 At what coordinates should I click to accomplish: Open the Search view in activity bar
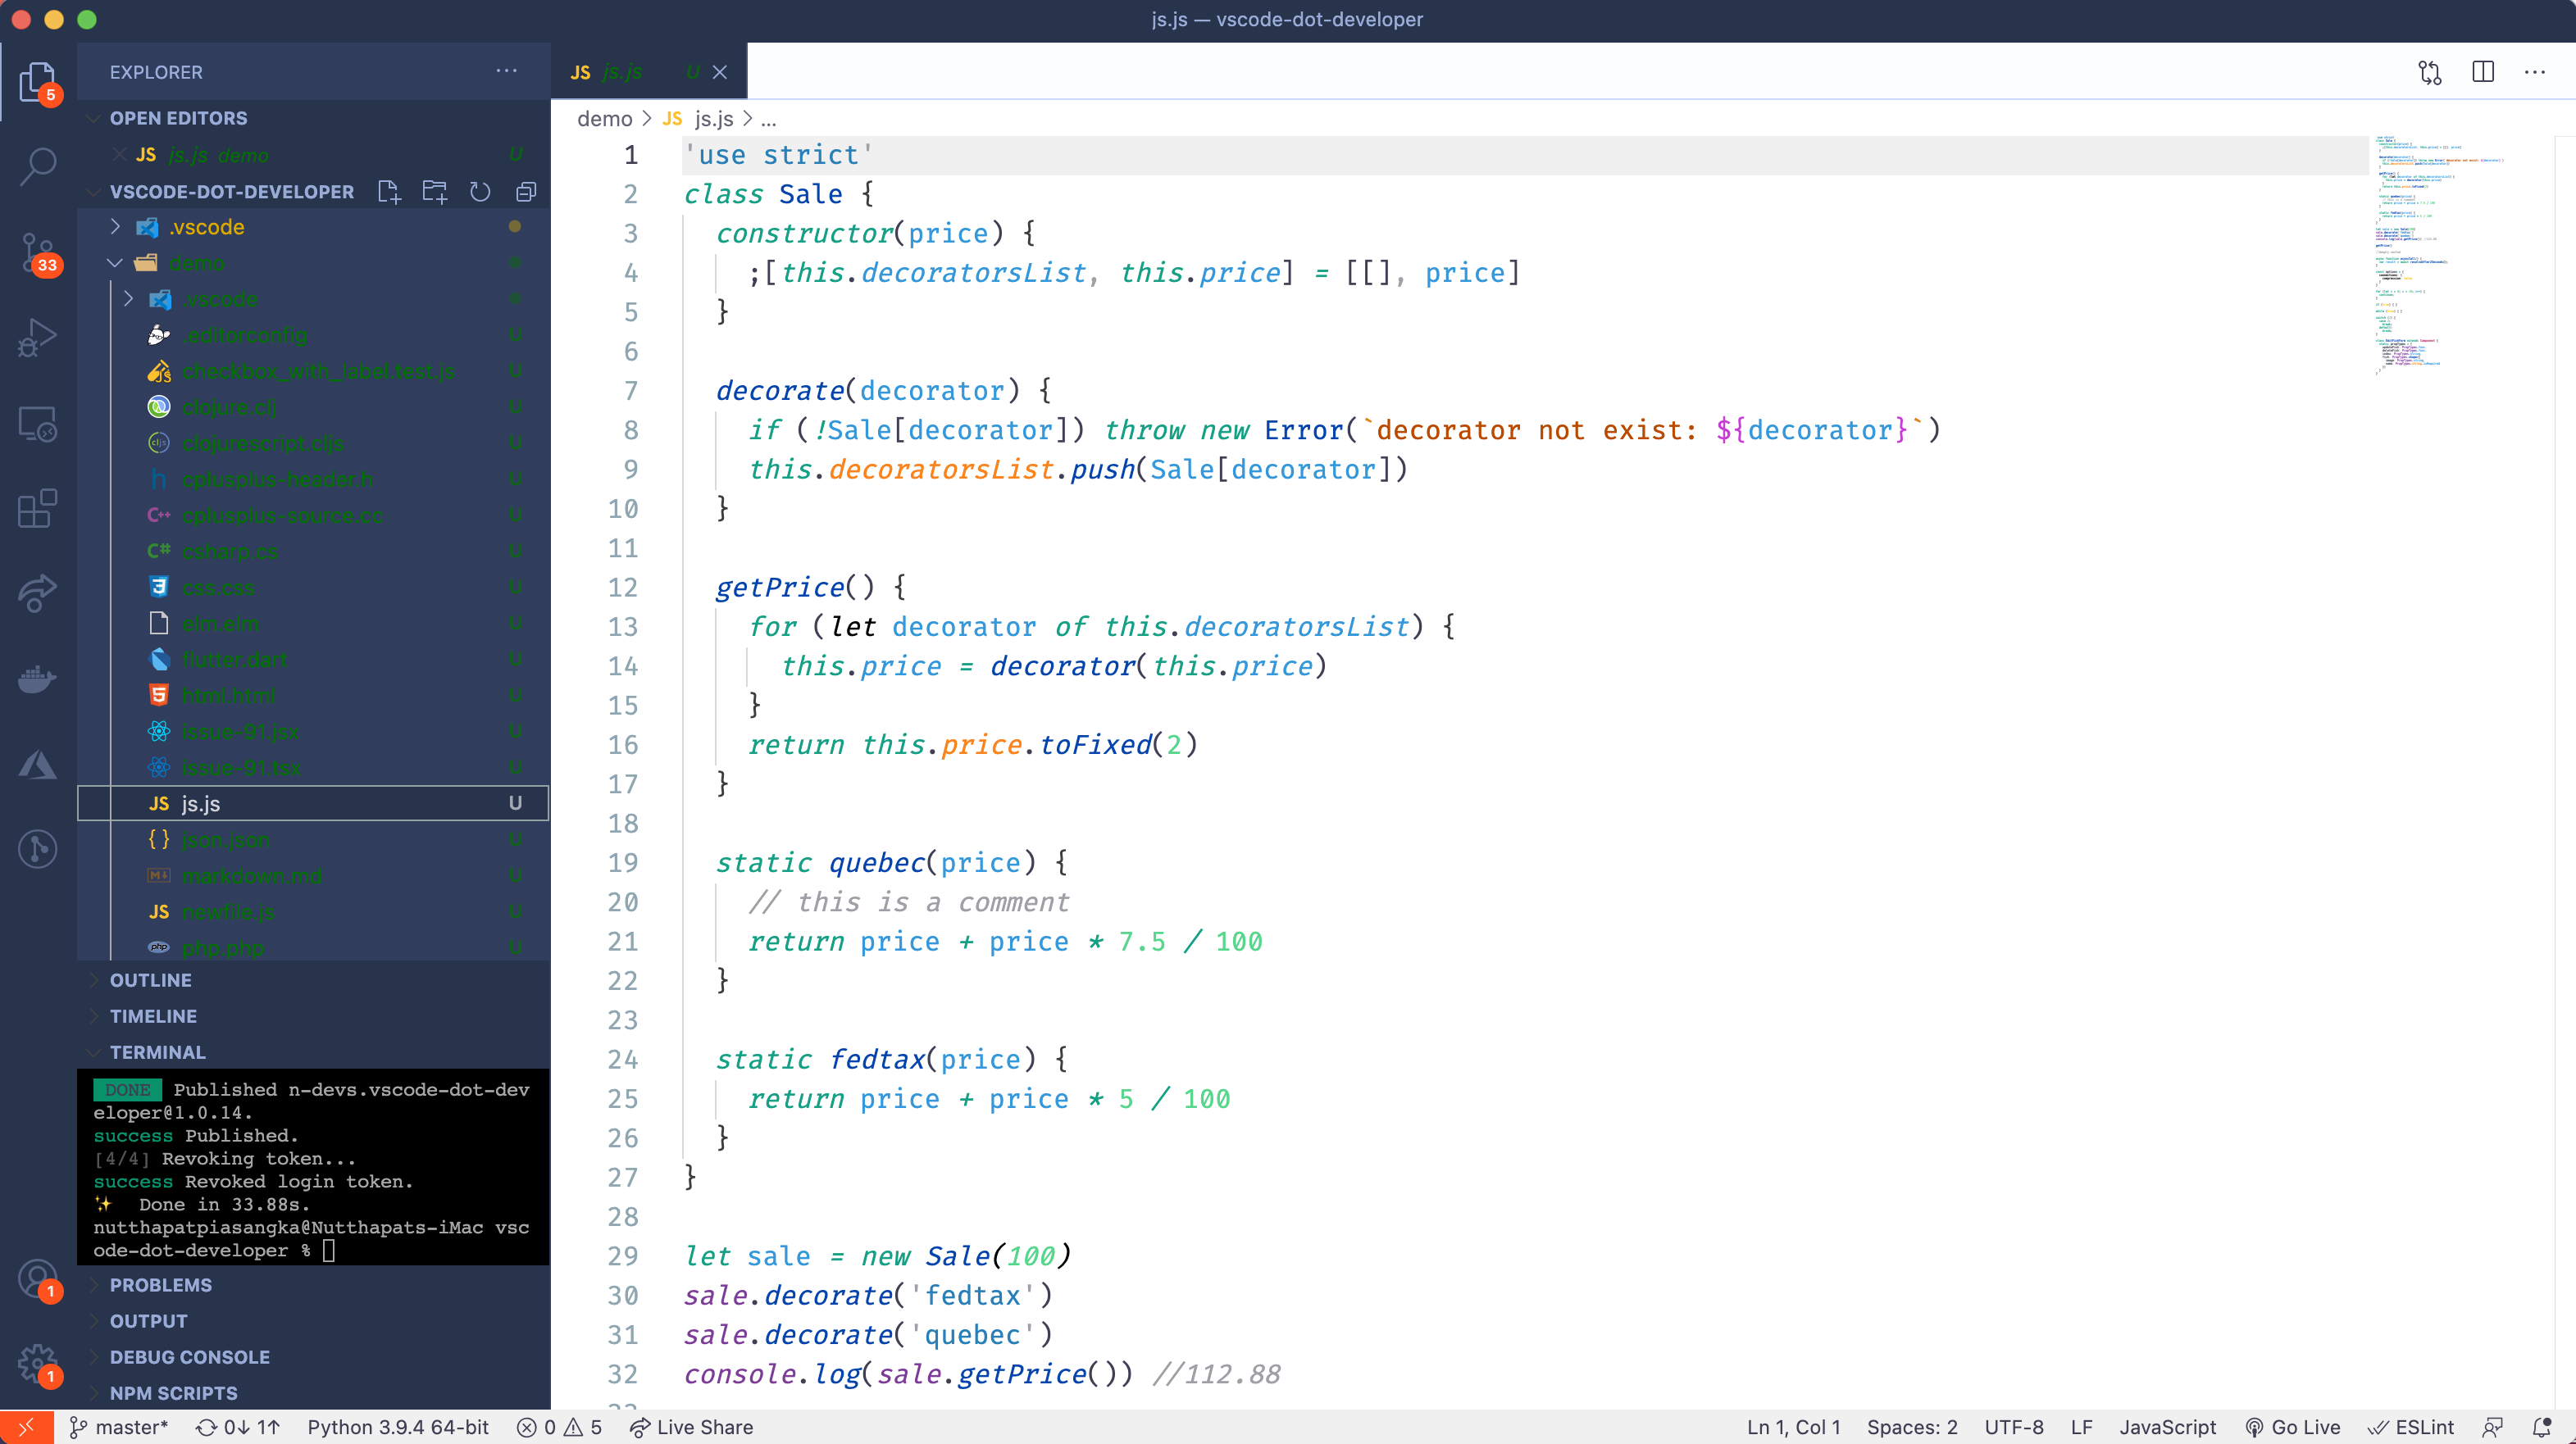tap(37, 166)
